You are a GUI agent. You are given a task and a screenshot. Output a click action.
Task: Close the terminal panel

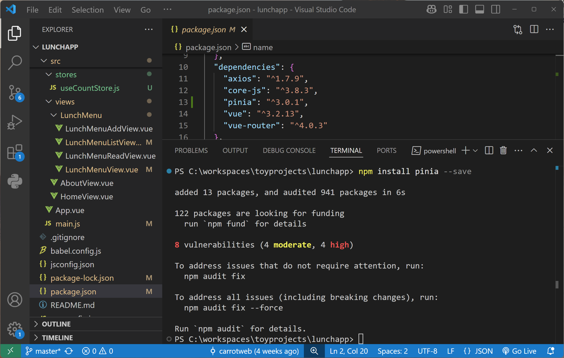tap(550, 151)
